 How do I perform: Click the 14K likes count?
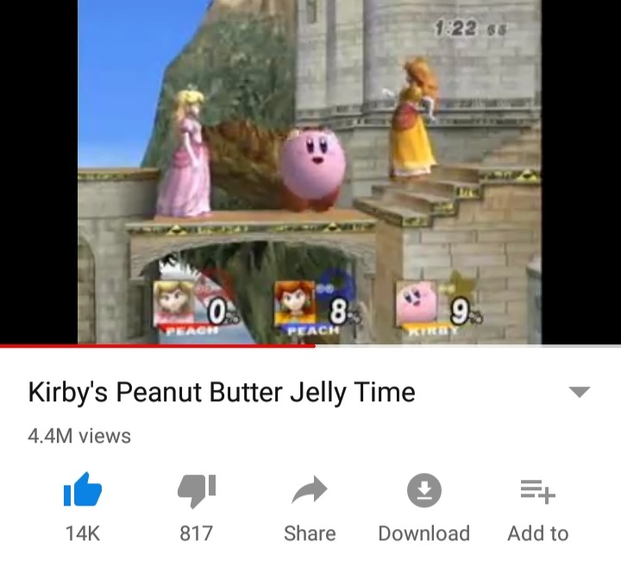(83, 533)
